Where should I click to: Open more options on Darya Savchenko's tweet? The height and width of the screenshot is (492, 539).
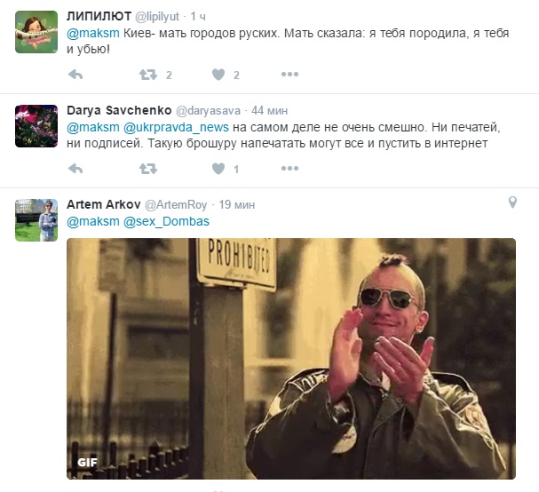click(x=289, y=169)
